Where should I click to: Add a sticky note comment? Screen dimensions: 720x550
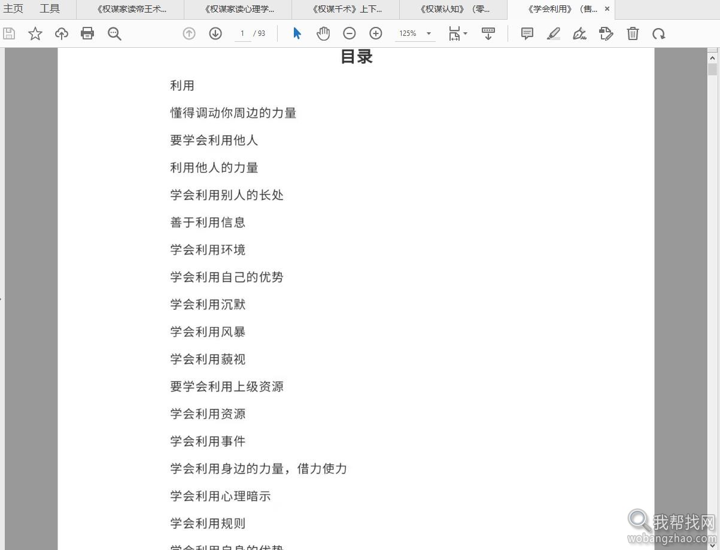coord(527,33)
